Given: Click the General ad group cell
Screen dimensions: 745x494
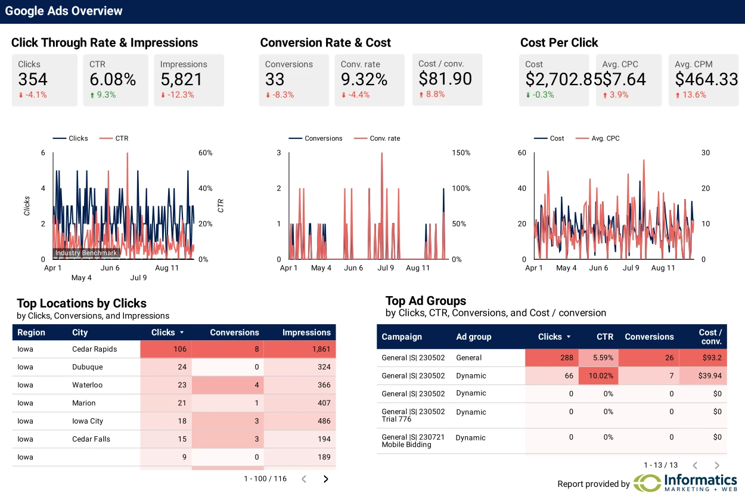Looking at the screenshot, I should 469,358.
